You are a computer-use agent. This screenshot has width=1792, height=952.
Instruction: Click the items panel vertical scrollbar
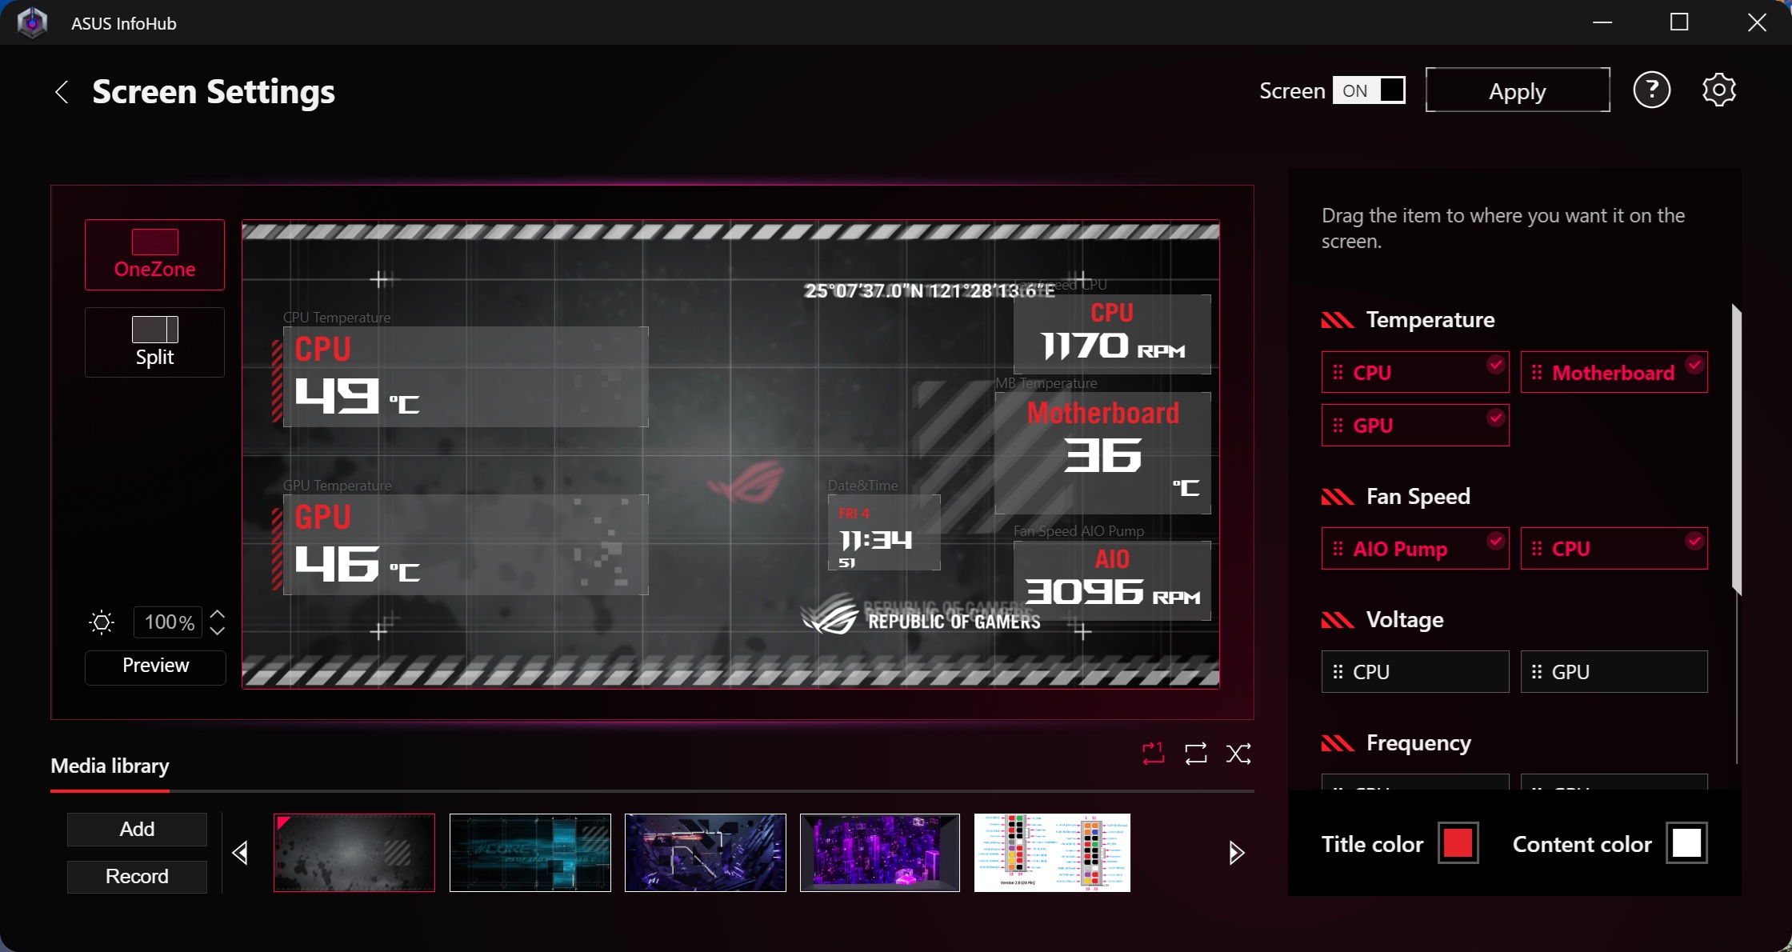coord(1736,448)
